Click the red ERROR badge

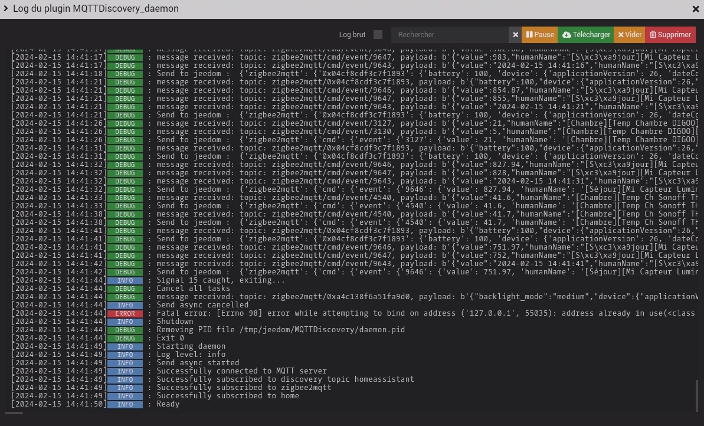click(125, 314)
